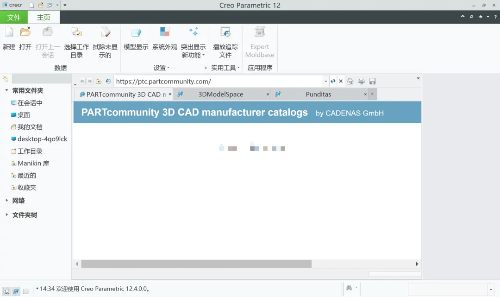500x297 pixels.
Task: Expand the 设置 group dropdown
Action: (162, 68)
